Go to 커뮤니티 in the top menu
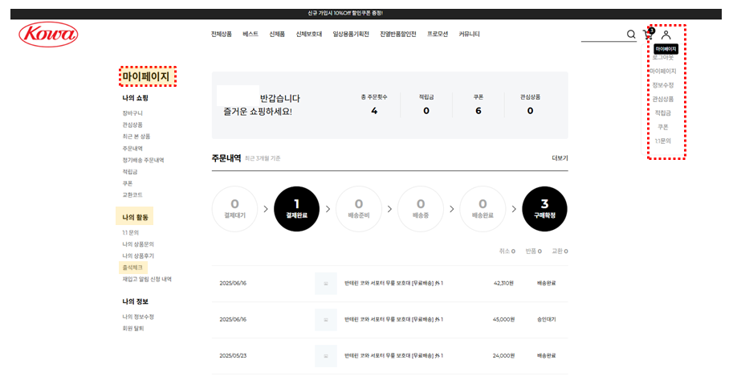This screenshot has width=737, height=389. click(x=469, y=35)
